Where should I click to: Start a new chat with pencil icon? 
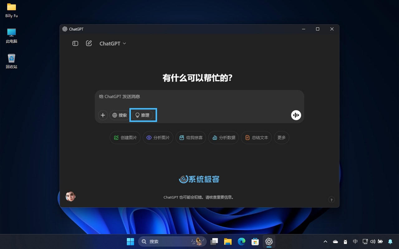click(89, 43)
